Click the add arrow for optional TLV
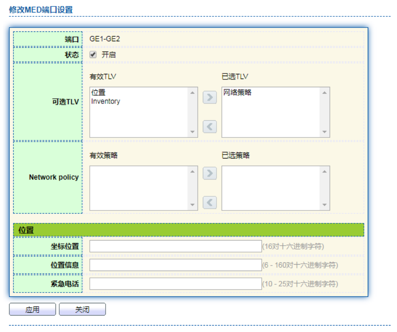The height and width of the screenshot is (332, 397). (x=210, y=97)
